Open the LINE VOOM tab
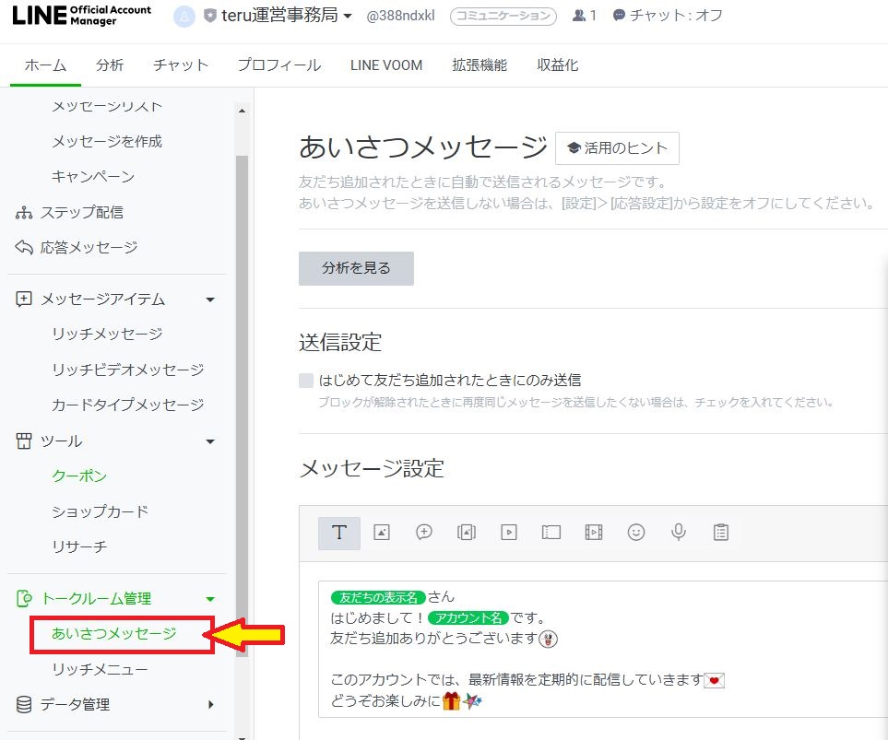This screenshot has width=888, height=740. pyautogui.click(x=386, y=65)
